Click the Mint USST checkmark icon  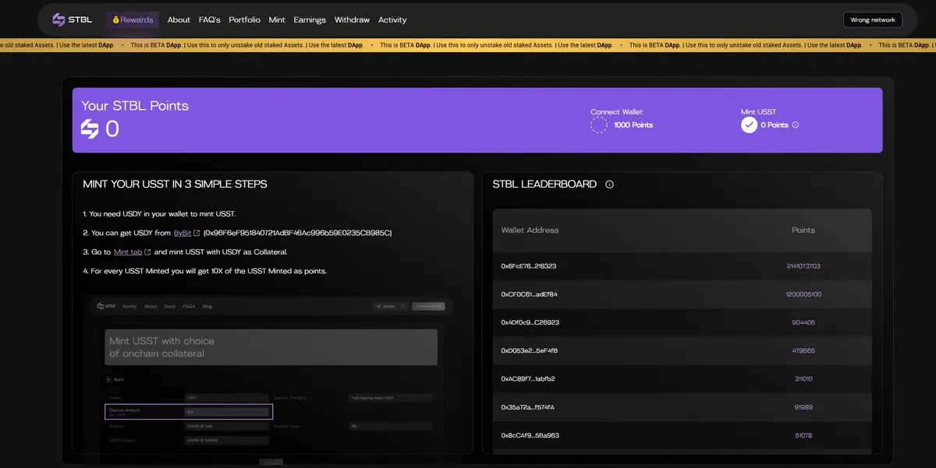point(749,125)
